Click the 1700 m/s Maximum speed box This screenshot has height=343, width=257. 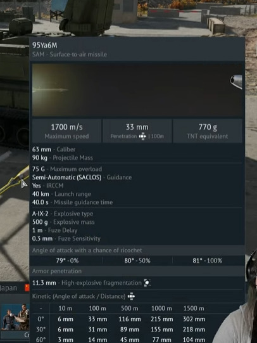66,131
